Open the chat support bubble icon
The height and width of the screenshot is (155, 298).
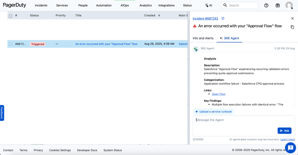(x=290, y=148)
